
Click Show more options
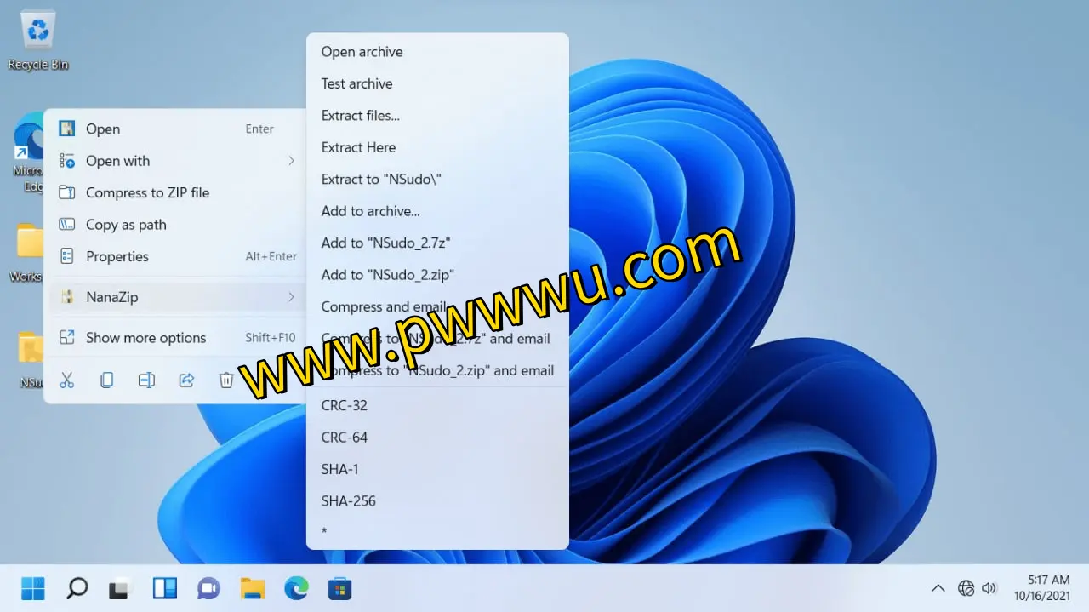[x=145, y=338]
